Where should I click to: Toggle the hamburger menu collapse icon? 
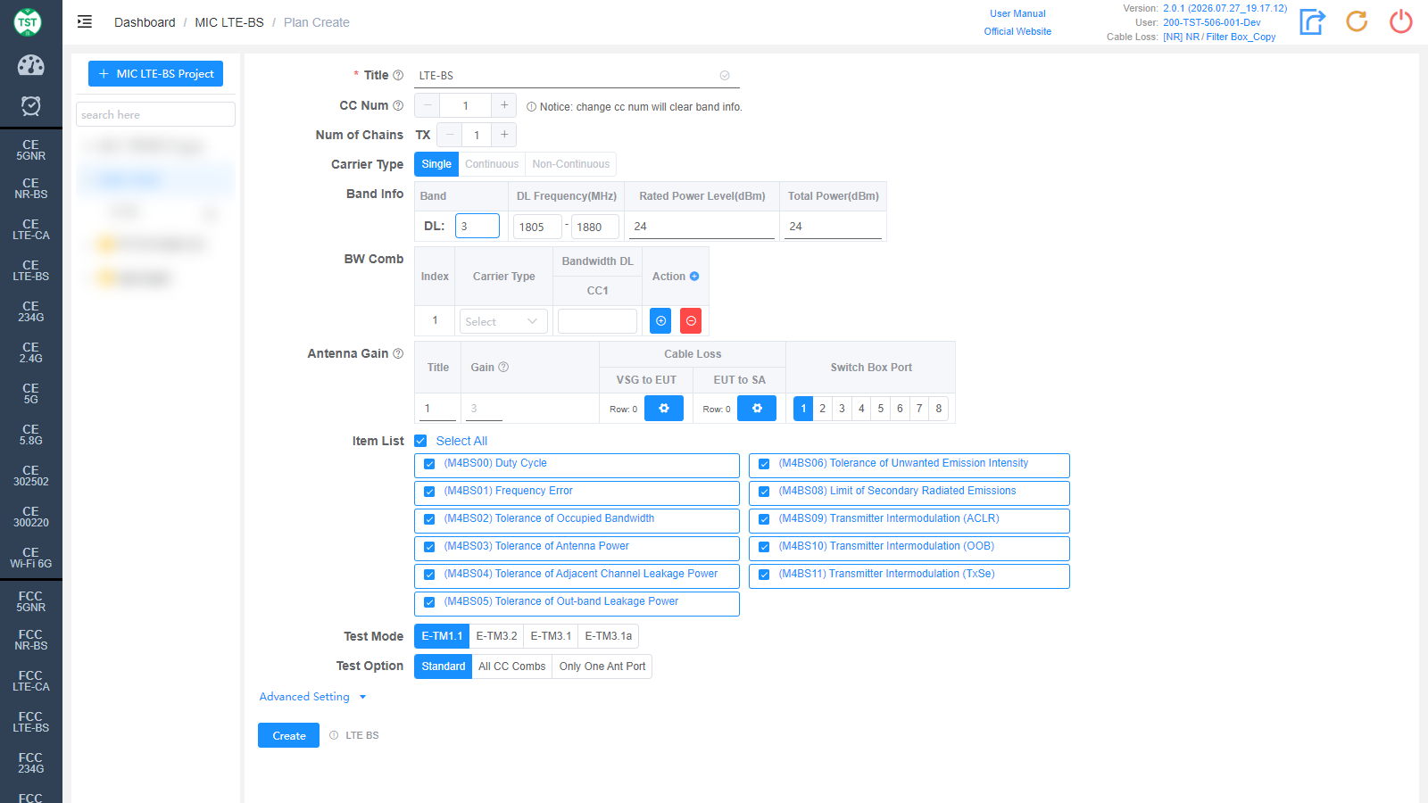click(x=85, y=22)
